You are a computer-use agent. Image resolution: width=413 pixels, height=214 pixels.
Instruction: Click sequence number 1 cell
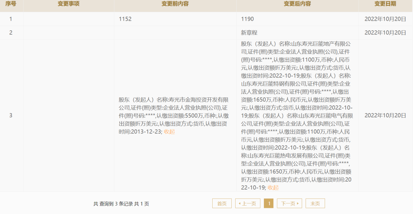pyautogui.click(x=11, y=19)
